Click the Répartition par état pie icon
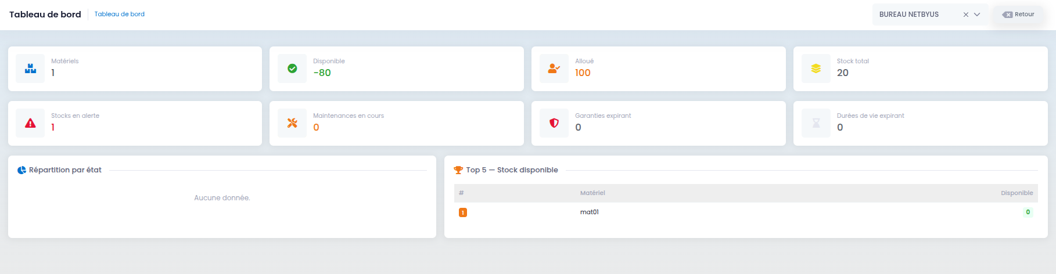The width and height of the screenshot is (1056, 274). 21,170
